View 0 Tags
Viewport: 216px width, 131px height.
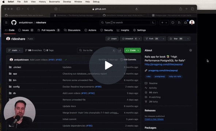[49, 50]
